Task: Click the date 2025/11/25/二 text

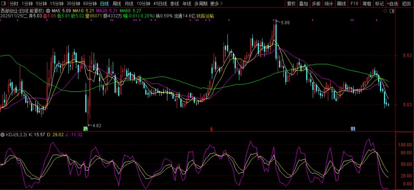Action: (x=14, y=16)
